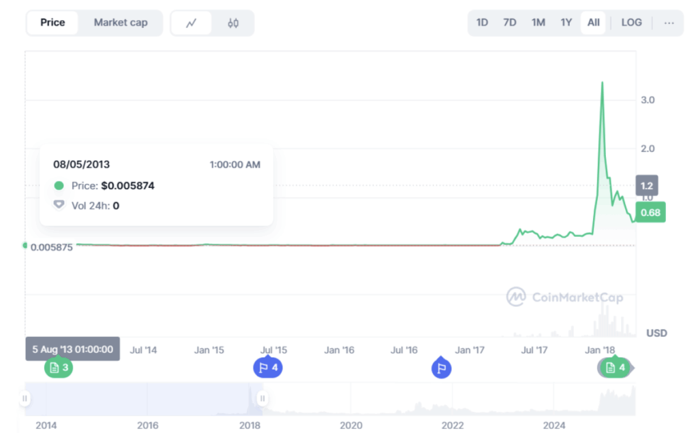Set chart range to 7D
Screen dimensions: 698x433
pyautogui.click(x=510, y=22)
